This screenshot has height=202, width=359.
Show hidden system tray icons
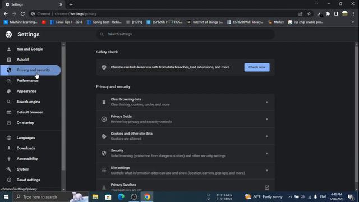290,197
